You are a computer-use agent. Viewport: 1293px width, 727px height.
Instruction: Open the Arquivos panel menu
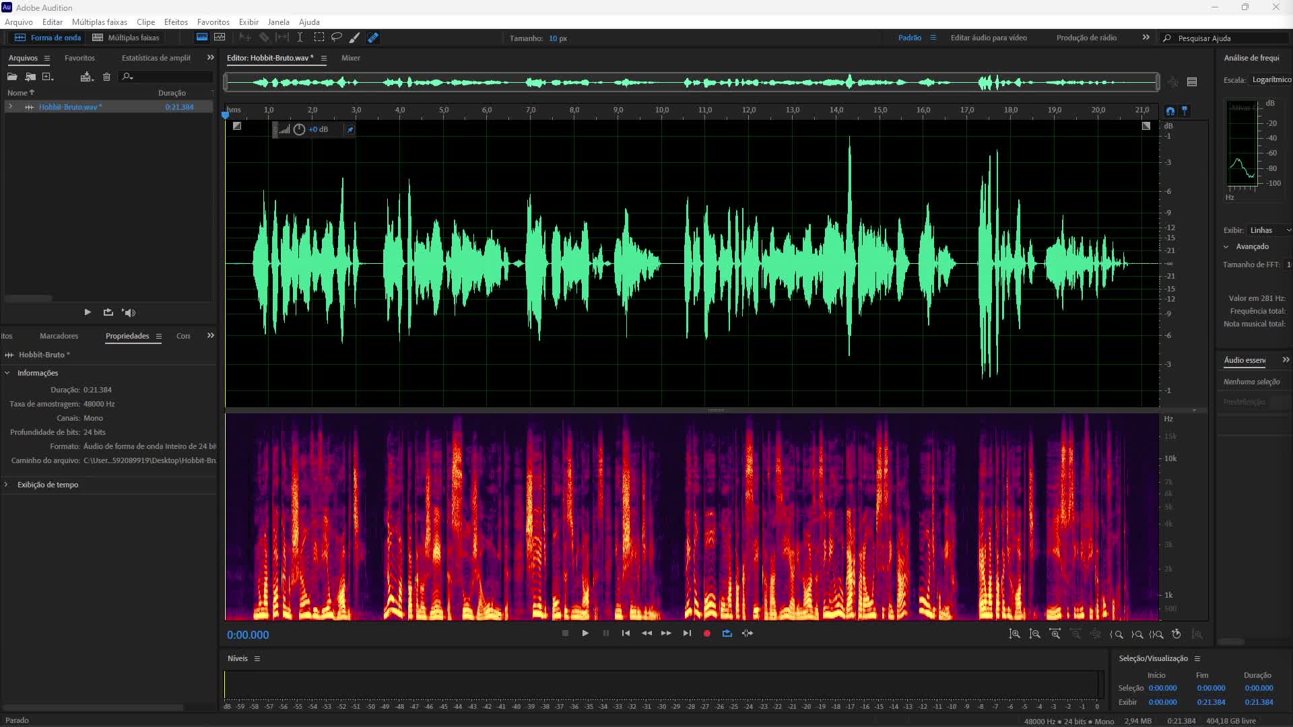pos(46,58)
